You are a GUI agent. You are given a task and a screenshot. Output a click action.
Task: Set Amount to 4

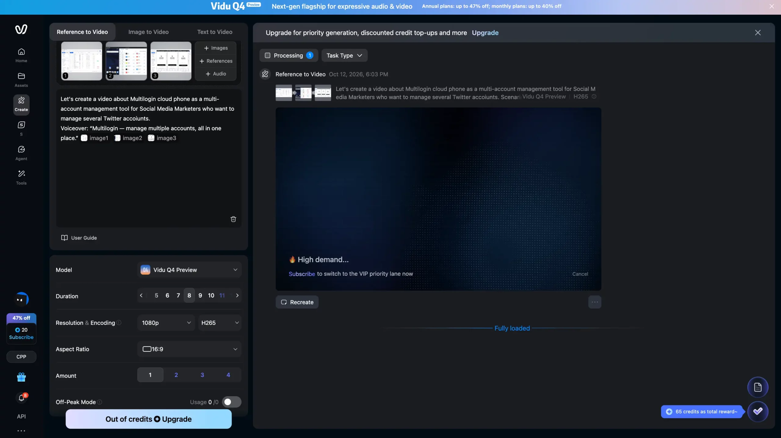click(228, 375)
